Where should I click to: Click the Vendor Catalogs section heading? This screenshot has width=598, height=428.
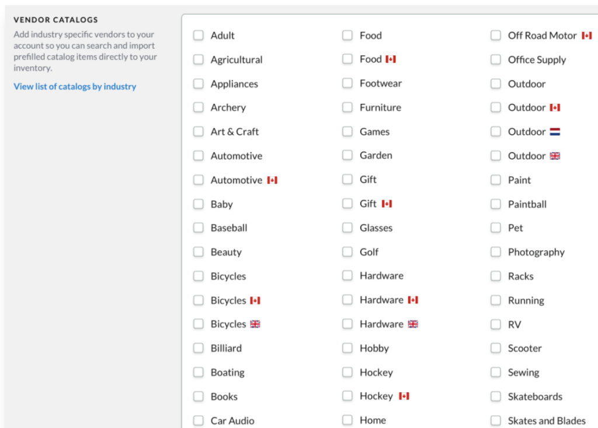point(55,19)
